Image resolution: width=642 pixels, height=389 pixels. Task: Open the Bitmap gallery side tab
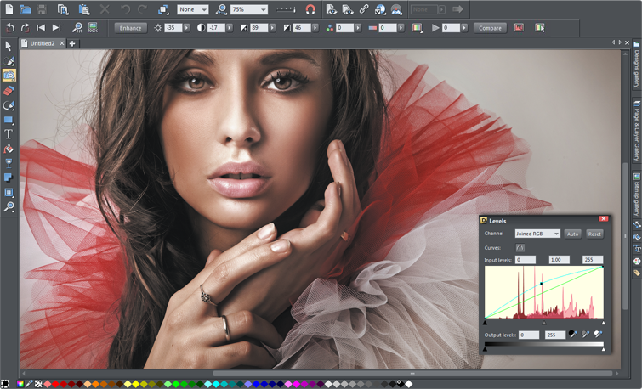click(x=637, y=195)
